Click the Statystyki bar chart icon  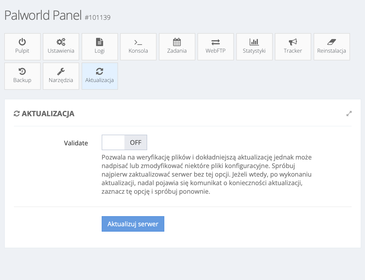pos(254,42)
